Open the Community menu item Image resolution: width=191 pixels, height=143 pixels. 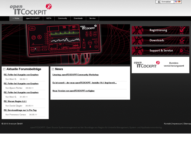pyautogui.click(x=62, y=18)
